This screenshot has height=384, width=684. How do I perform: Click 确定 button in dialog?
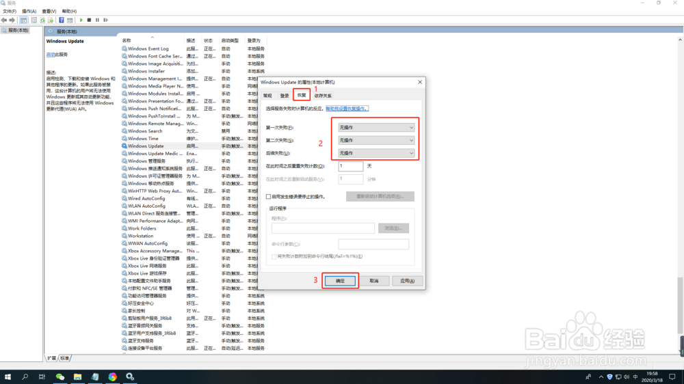coord(340,281)
